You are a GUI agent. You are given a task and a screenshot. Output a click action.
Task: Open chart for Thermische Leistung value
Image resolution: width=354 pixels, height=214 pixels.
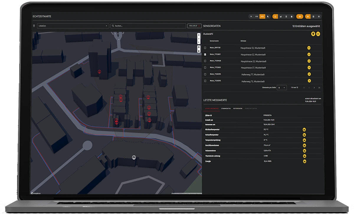[x=304, y=156]
